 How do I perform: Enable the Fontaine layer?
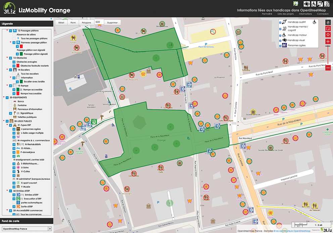click(10, 105)
